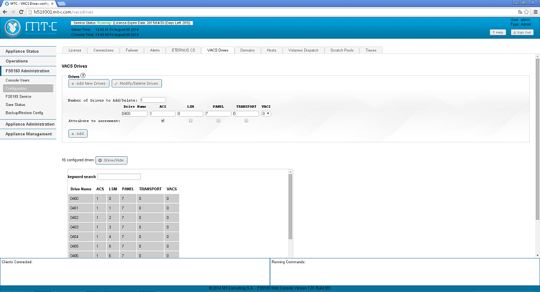Screen dimensions: 540x292
Task: Select drive 0401 table cell
Action: coord(81,208)
